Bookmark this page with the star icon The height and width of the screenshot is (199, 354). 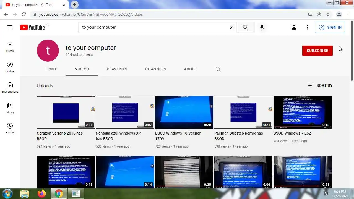pyautogui.click(x=328, y=14)
